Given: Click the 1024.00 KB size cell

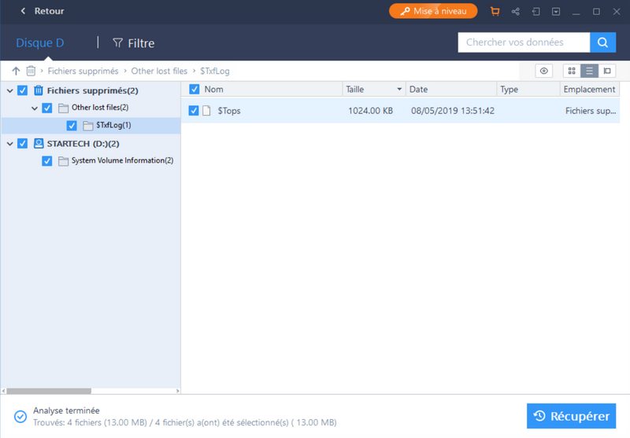Looking at the screenshot, I should pos(370,111).
